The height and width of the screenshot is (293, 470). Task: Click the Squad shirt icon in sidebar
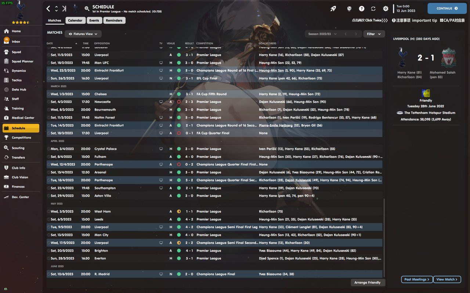click(6, 52)
